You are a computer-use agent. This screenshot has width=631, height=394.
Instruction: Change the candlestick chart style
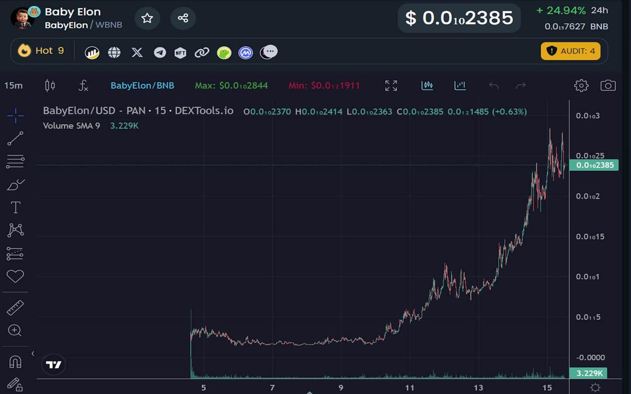point(50,86)
